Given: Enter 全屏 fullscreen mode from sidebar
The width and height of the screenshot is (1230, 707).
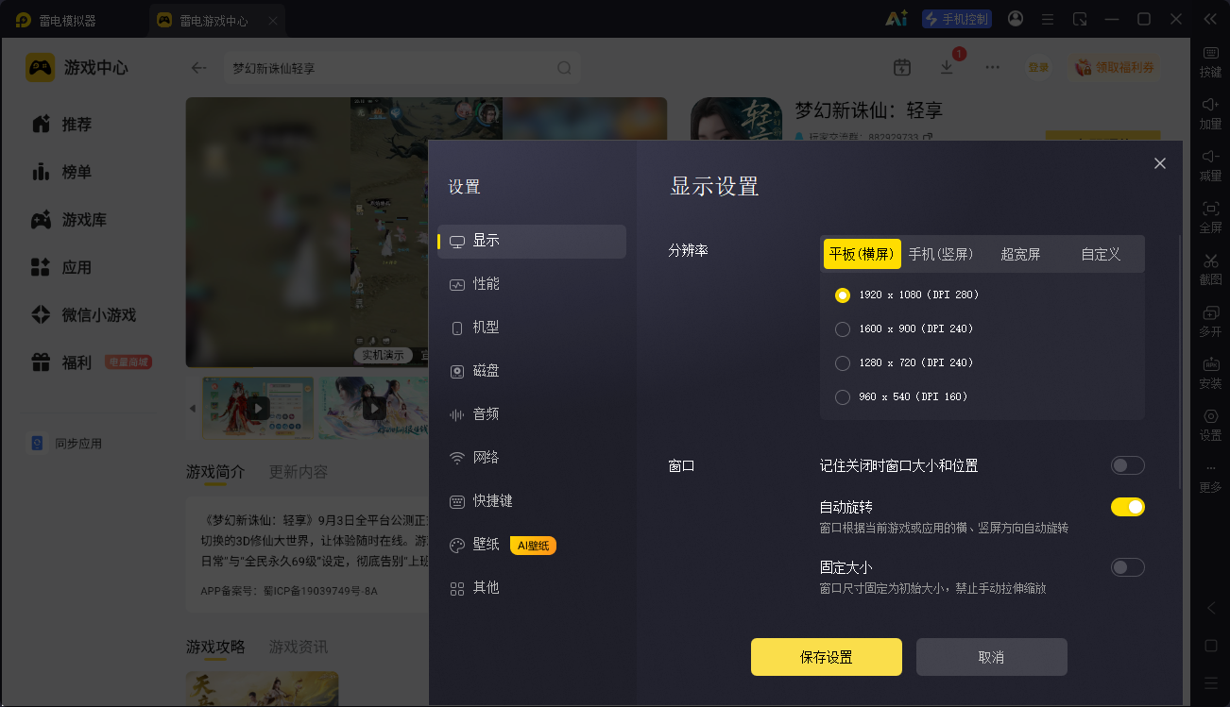Looking at the screenshot, I should pos(1210,216).
